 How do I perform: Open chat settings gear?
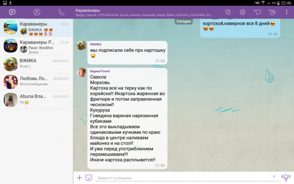[x=242, y=12]
